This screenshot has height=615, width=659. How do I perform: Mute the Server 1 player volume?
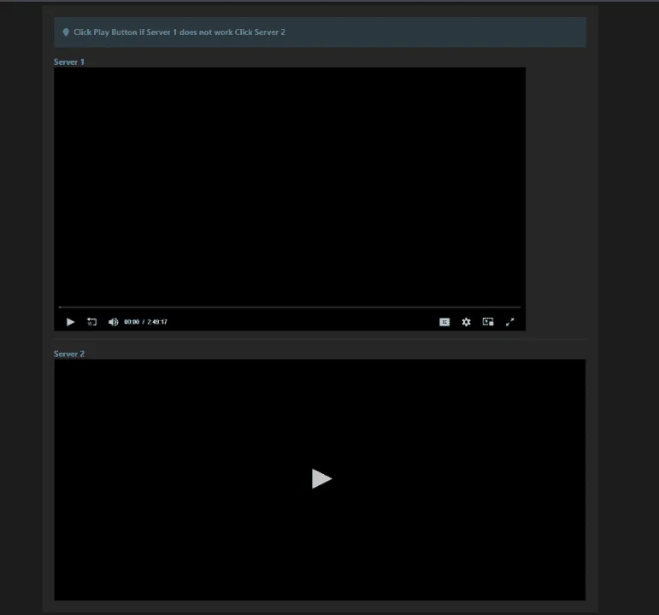pos(113,322)
